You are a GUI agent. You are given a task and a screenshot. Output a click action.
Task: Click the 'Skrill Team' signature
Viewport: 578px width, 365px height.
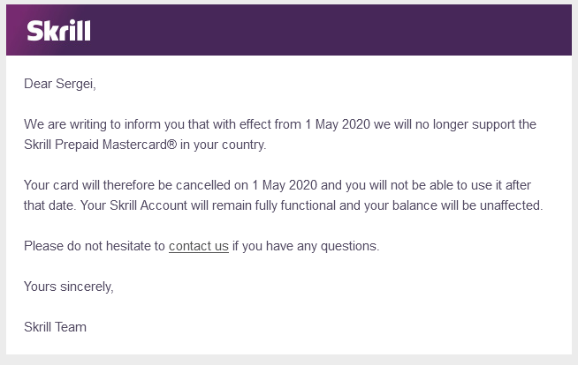coord(56,327)
